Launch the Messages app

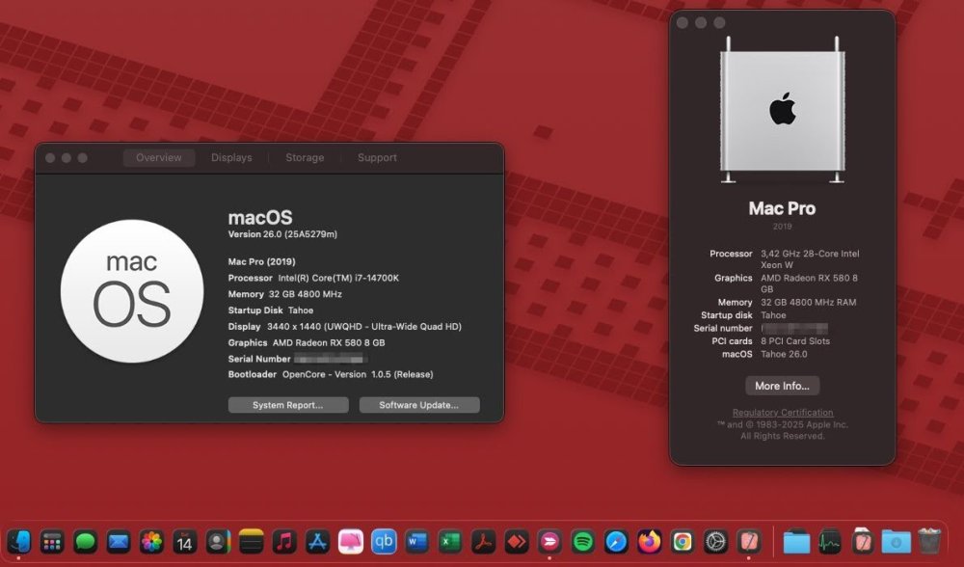pos(86,542)
